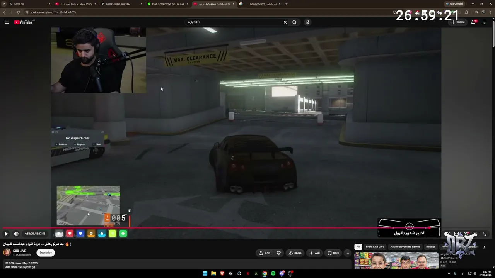Select the From SXB LIVE chip
Image resolution: width=495 pixels, height=278 pixels.
click(375, 247)
